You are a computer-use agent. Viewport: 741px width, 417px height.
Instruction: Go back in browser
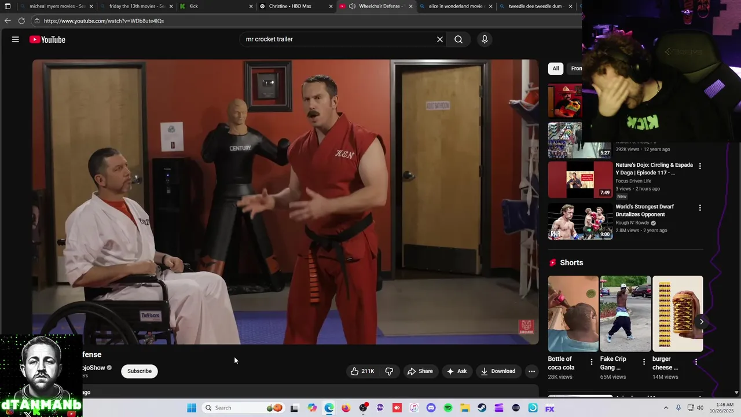click(x=8, y=21)
